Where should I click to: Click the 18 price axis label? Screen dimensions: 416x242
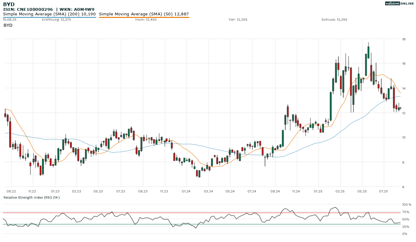(403, 39)
